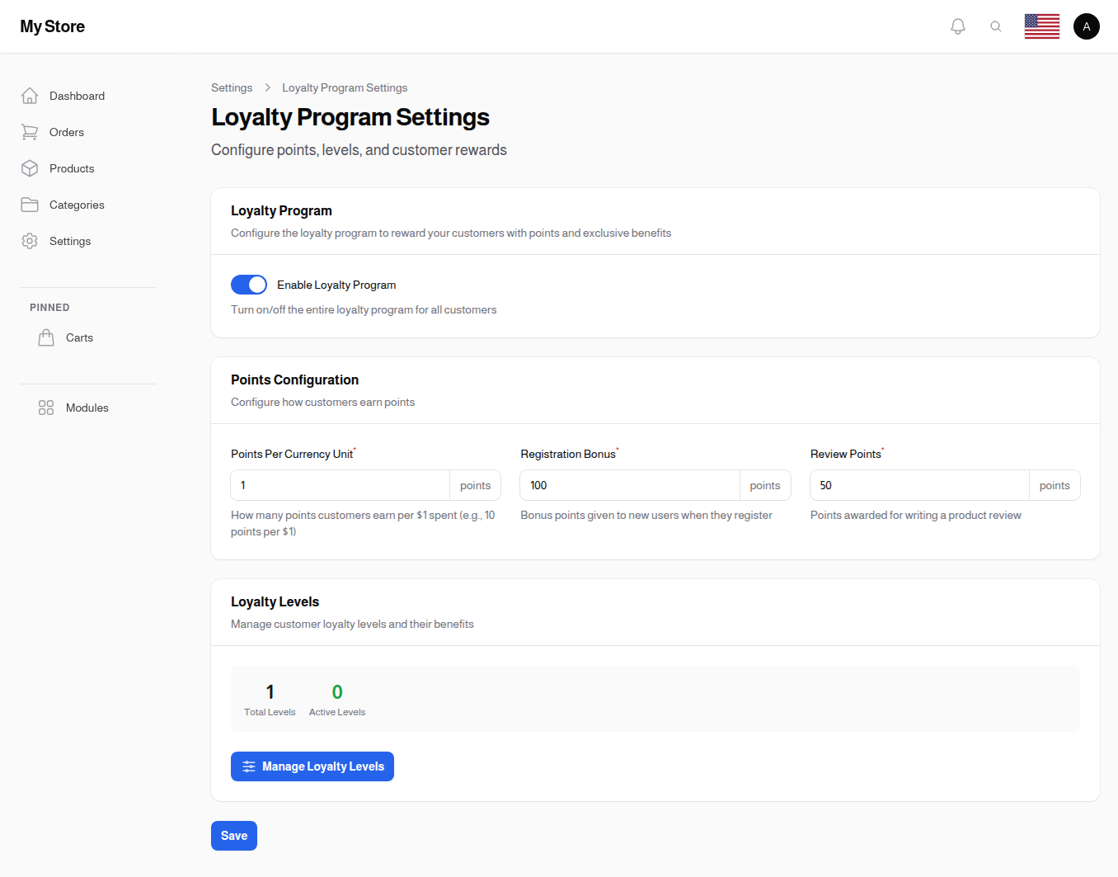
Task: Open language selector US flag
Action: click(x=1041, y=26)
